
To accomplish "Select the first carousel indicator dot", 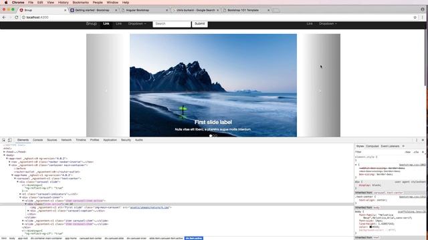I will tap(211, 135).
